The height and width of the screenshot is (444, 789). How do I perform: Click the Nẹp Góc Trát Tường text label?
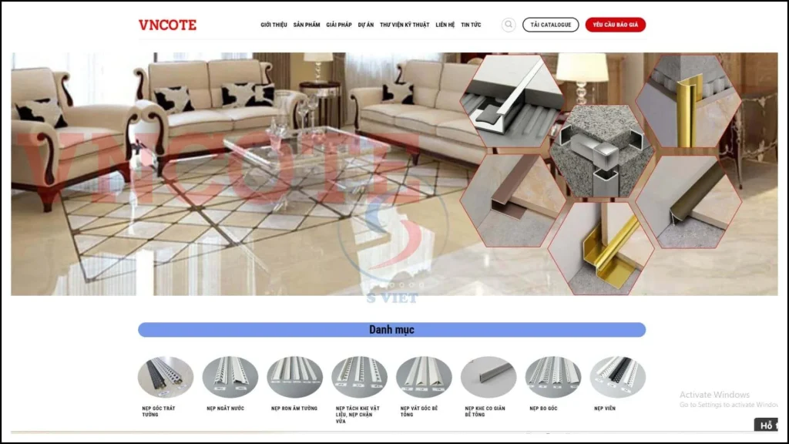159,412
